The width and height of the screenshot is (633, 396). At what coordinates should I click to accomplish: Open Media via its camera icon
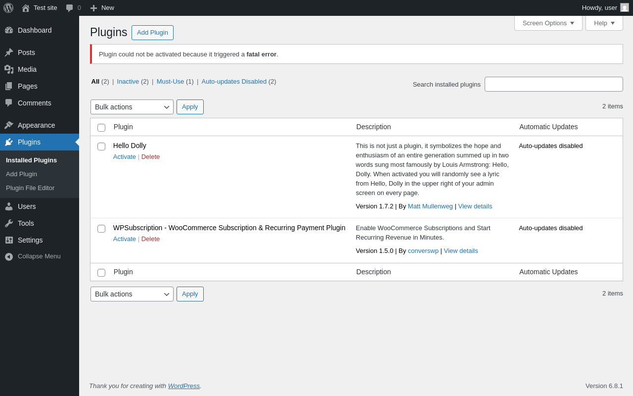[9, 69]
